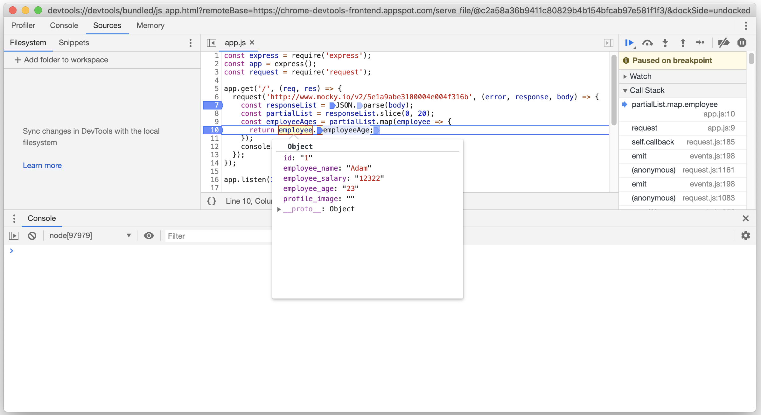761x415 pixels.
Task: Expand the Watch section
Action: point(640,76)
